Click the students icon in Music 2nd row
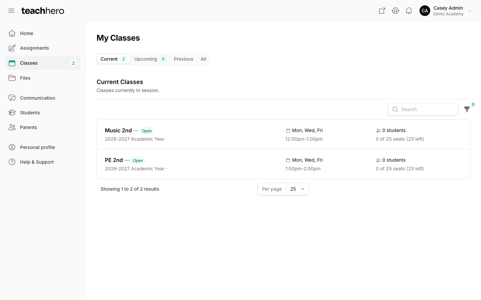 (x=378, y=131)
